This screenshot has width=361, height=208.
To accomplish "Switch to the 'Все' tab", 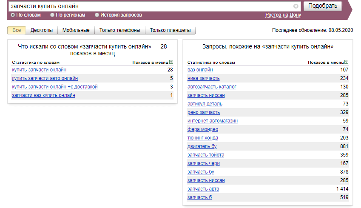I will (17, 30).
